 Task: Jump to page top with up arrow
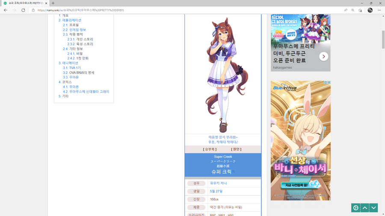click(364, 207)
